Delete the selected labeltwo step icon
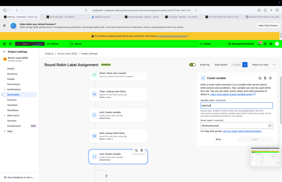This screenshot has height=182, width=282. coord(141,150)
